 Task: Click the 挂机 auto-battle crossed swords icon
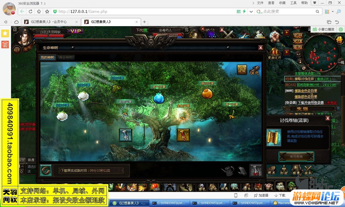coord(308,170)
